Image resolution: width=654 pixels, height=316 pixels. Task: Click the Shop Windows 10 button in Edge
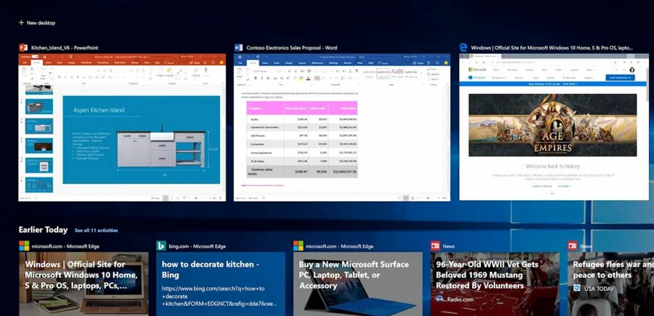pyautogui.click(x=620, y=78)
